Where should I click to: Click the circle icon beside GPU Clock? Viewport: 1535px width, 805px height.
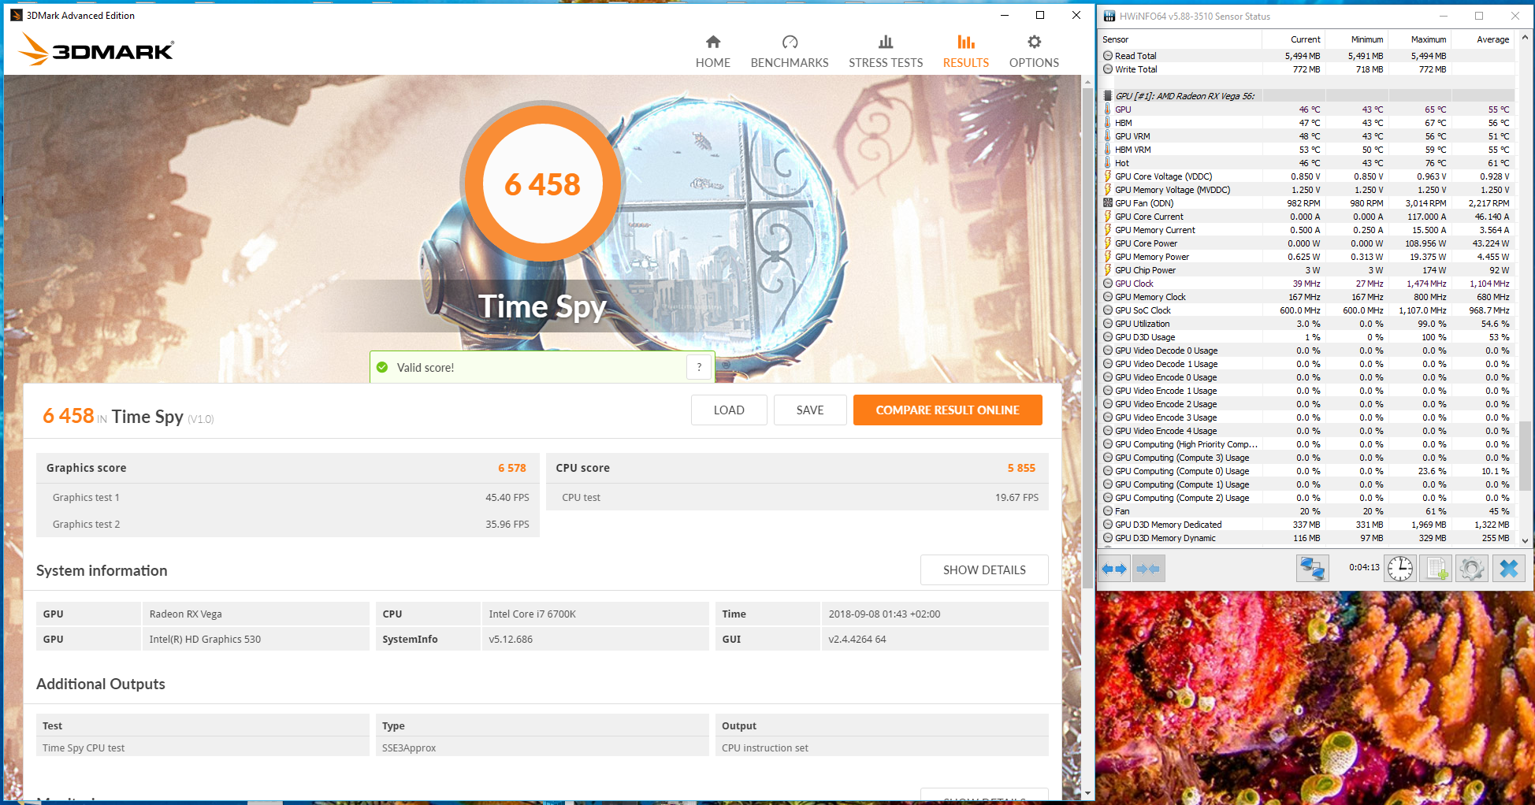click(1107, 284)
